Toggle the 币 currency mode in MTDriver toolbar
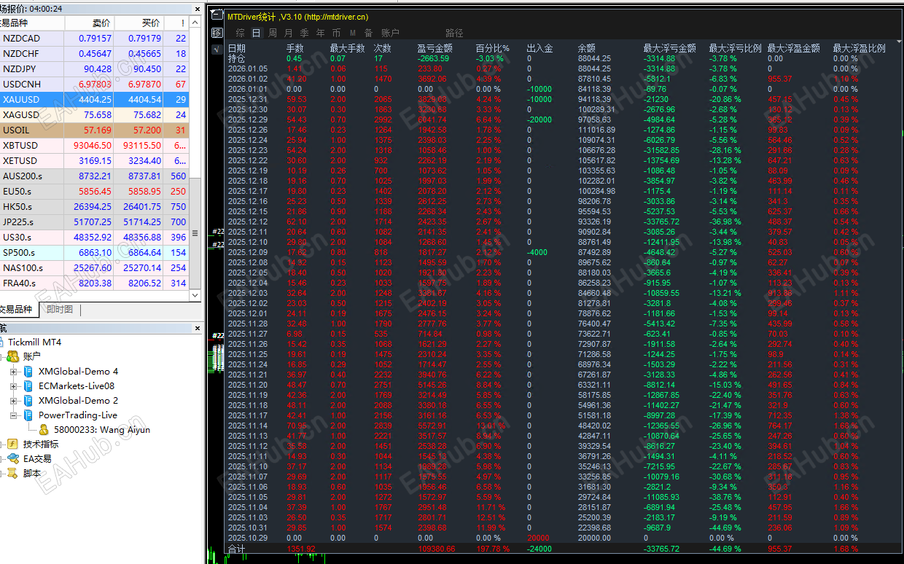 coord(335,33)
